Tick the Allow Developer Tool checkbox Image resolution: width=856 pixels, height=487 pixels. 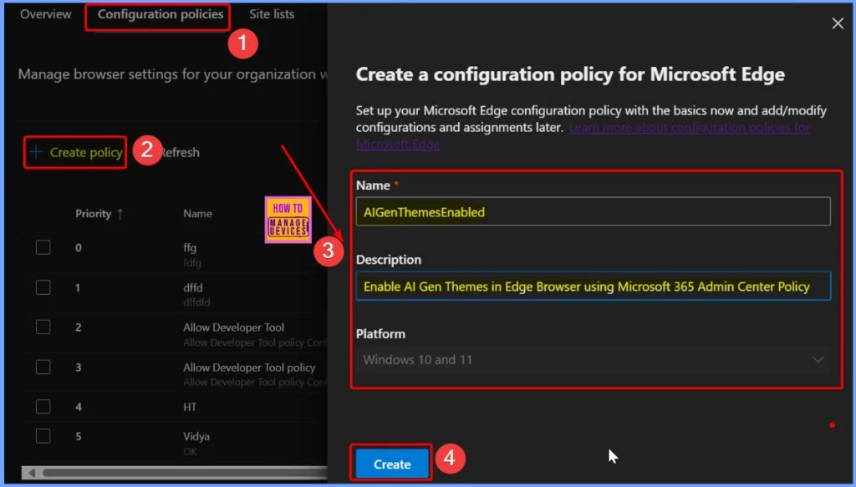tap(43, 327)
